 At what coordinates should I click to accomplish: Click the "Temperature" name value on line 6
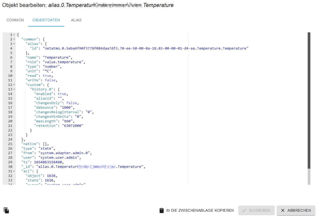[x=57, y=57]
